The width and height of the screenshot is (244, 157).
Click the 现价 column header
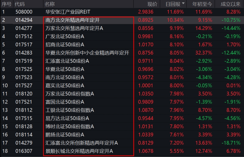[x=152, y=4]
